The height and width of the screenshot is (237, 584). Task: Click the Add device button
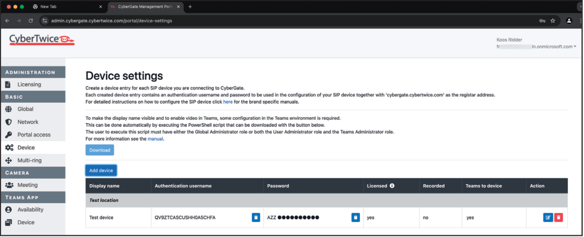(x=101, y=170)
